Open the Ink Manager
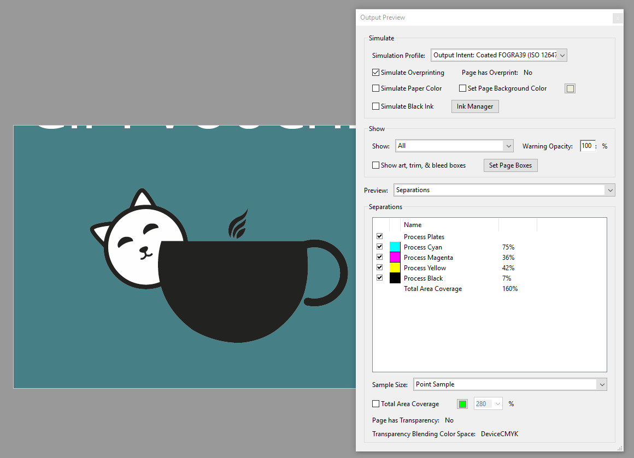Screen dimensions: 634x458 475,106
